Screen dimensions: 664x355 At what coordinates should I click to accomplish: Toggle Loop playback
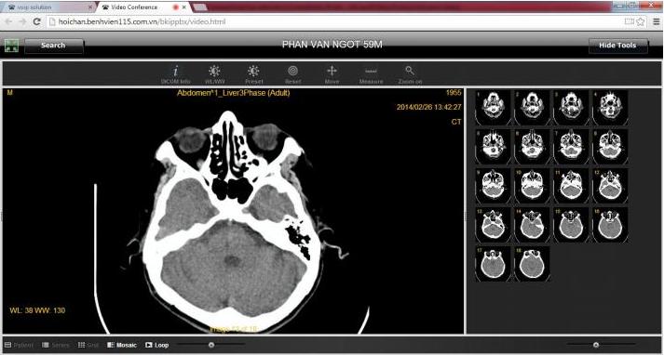click(x=156, y=345)
